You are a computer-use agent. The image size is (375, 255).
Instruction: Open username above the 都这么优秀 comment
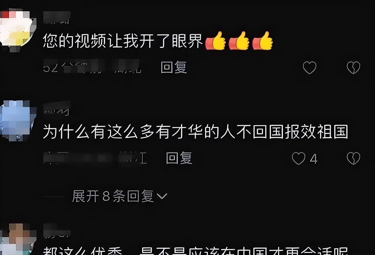pos(57,230)
